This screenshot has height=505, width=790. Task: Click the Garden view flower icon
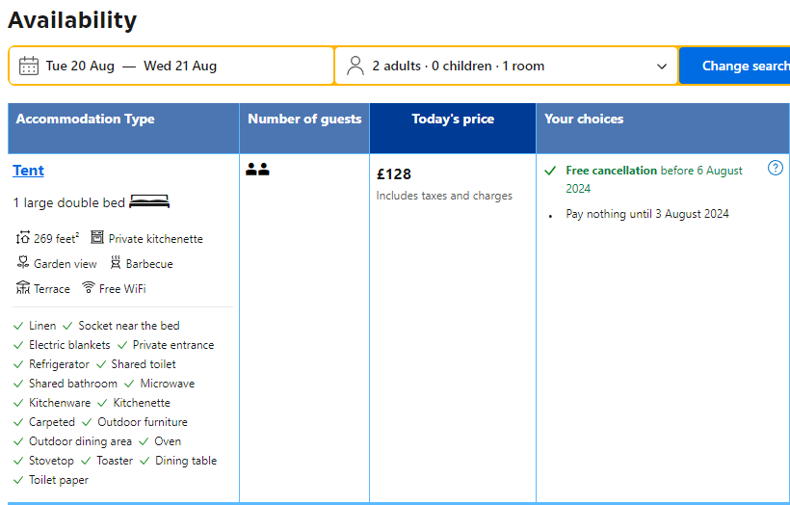(x=23, y=262)
